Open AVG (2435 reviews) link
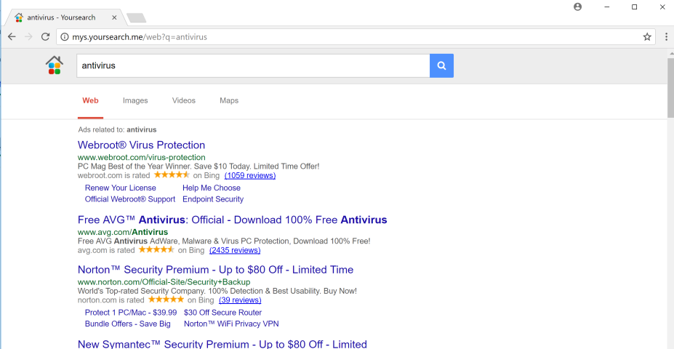 (235, 250)
